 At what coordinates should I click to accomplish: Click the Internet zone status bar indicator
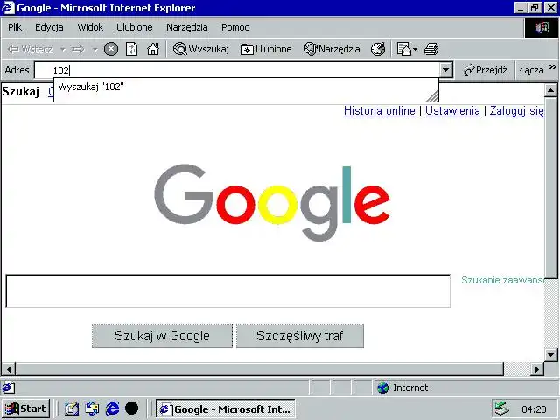(x=403, y=388)
